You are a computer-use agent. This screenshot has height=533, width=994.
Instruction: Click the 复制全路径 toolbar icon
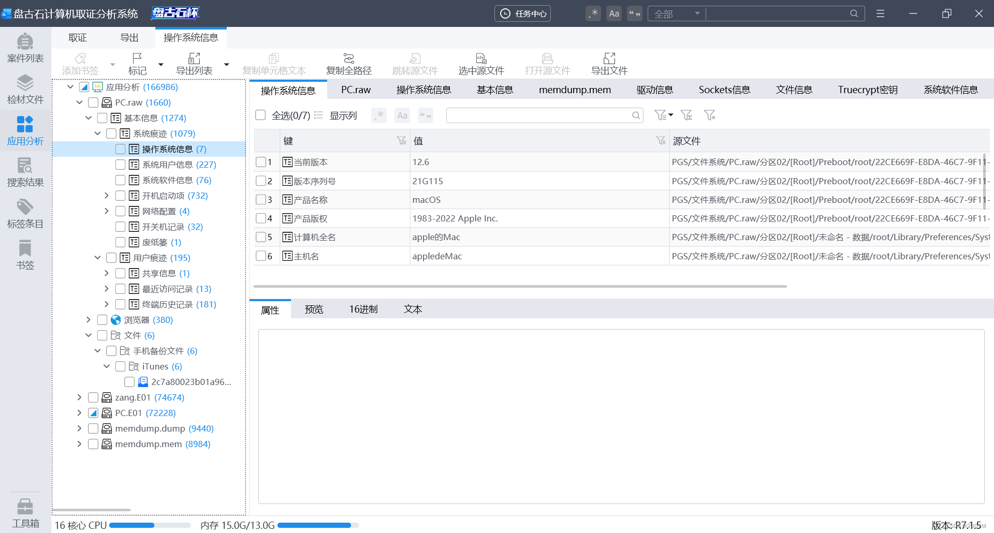(x=349, y=58)
